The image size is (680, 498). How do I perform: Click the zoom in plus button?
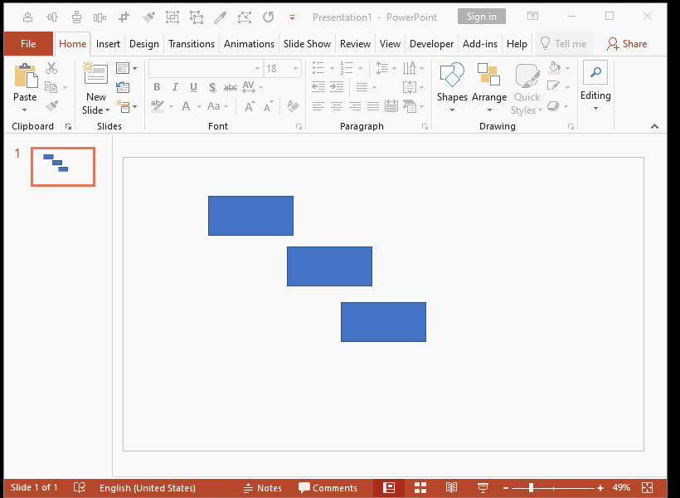click(600, 488)
